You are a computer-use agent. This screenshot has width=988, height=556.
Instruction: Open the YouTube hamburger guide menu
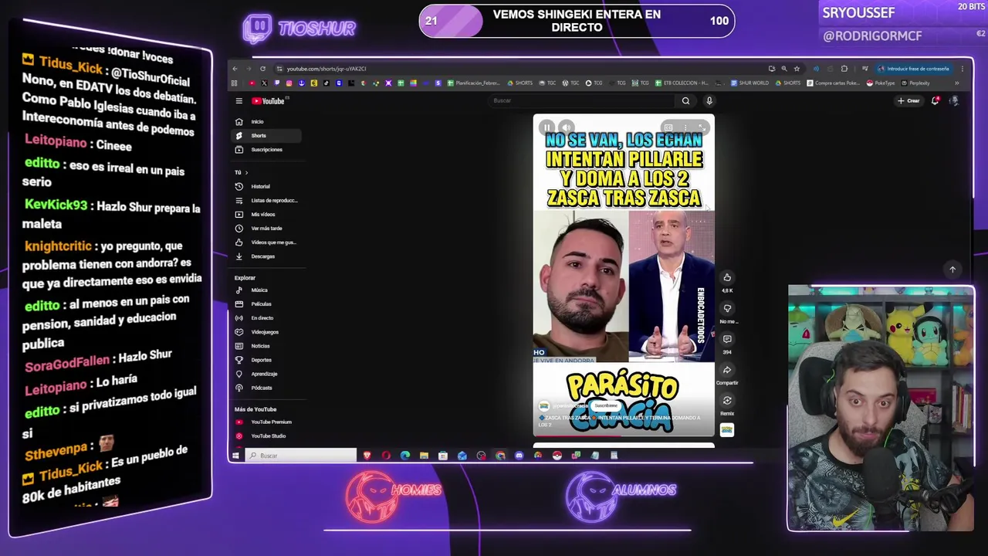[x=239, y=100]
